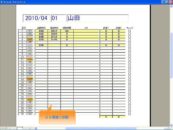Click the vertical scrollbar thumb
173x130 pixels.
coord(171,55)
